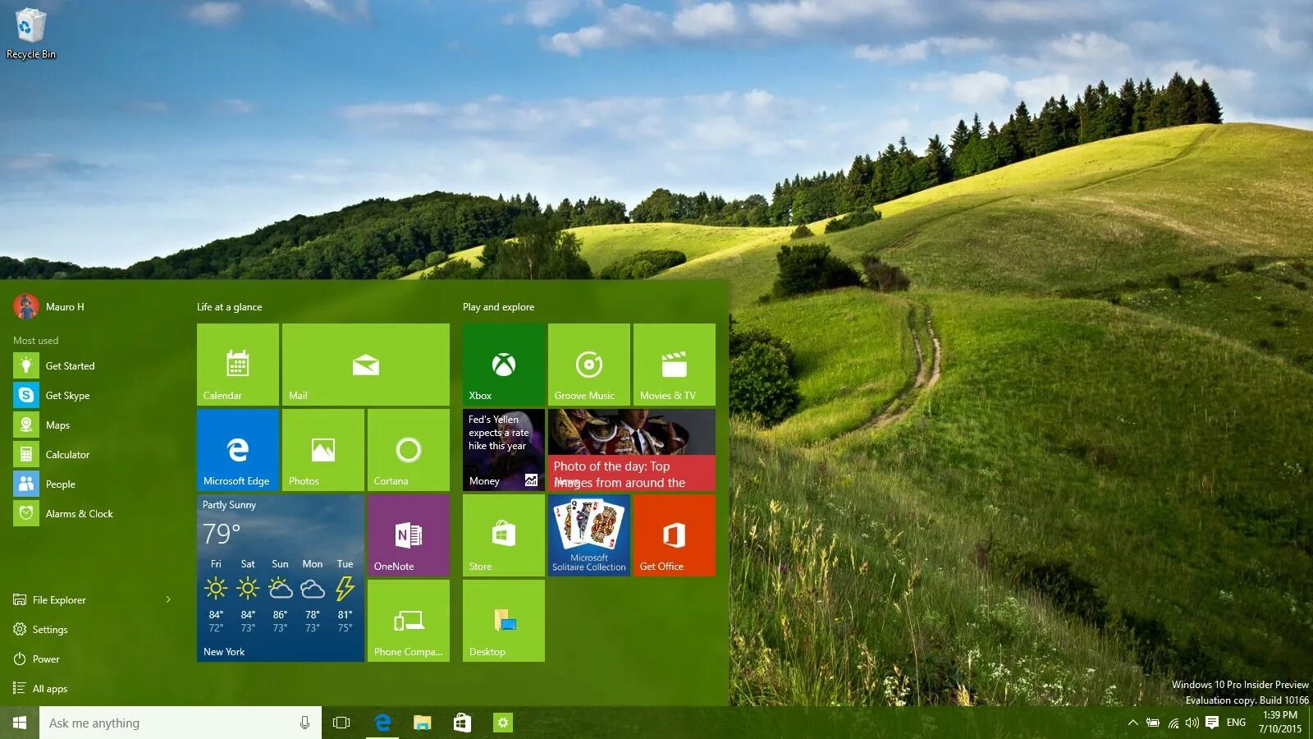Open the network Wi-Fi tray icon
This screenshot has width=1313, height=739.
point(1173,723)
